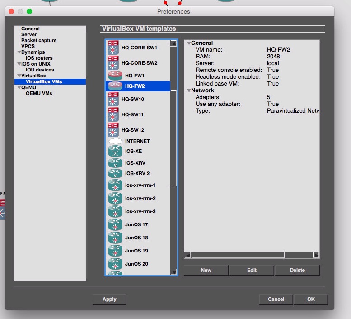Image resolution: width=351 pixels, height=319 pixels.
Task: Click details pane horizontal scrollbar thumb
Action: click(238, 255)
